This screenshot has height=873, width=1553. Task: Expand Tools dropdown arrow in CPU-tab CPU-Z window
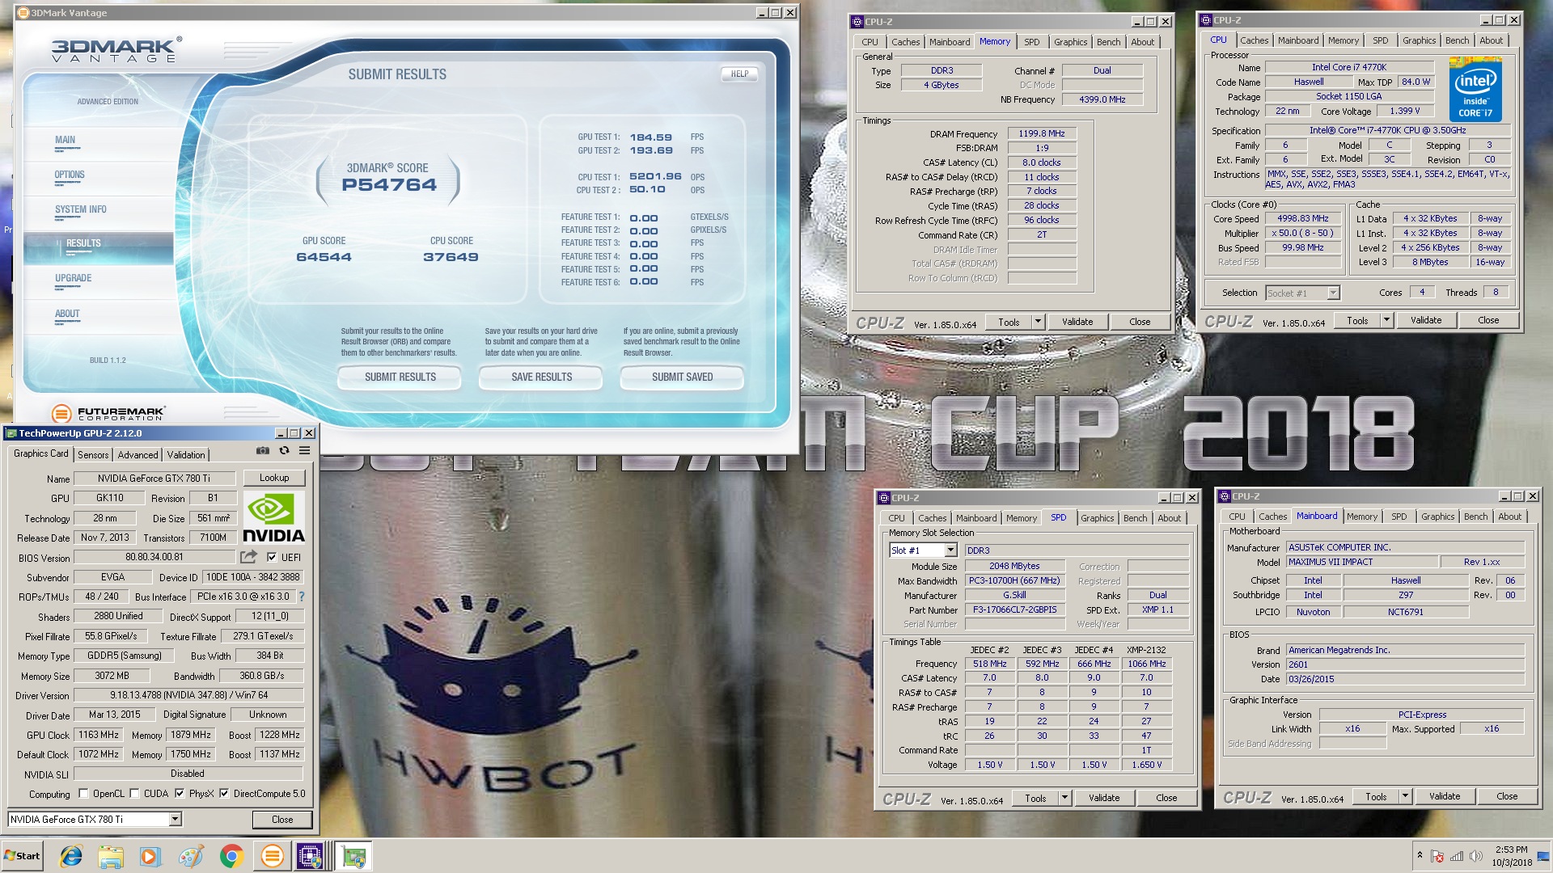click(x=1386, y=320)
